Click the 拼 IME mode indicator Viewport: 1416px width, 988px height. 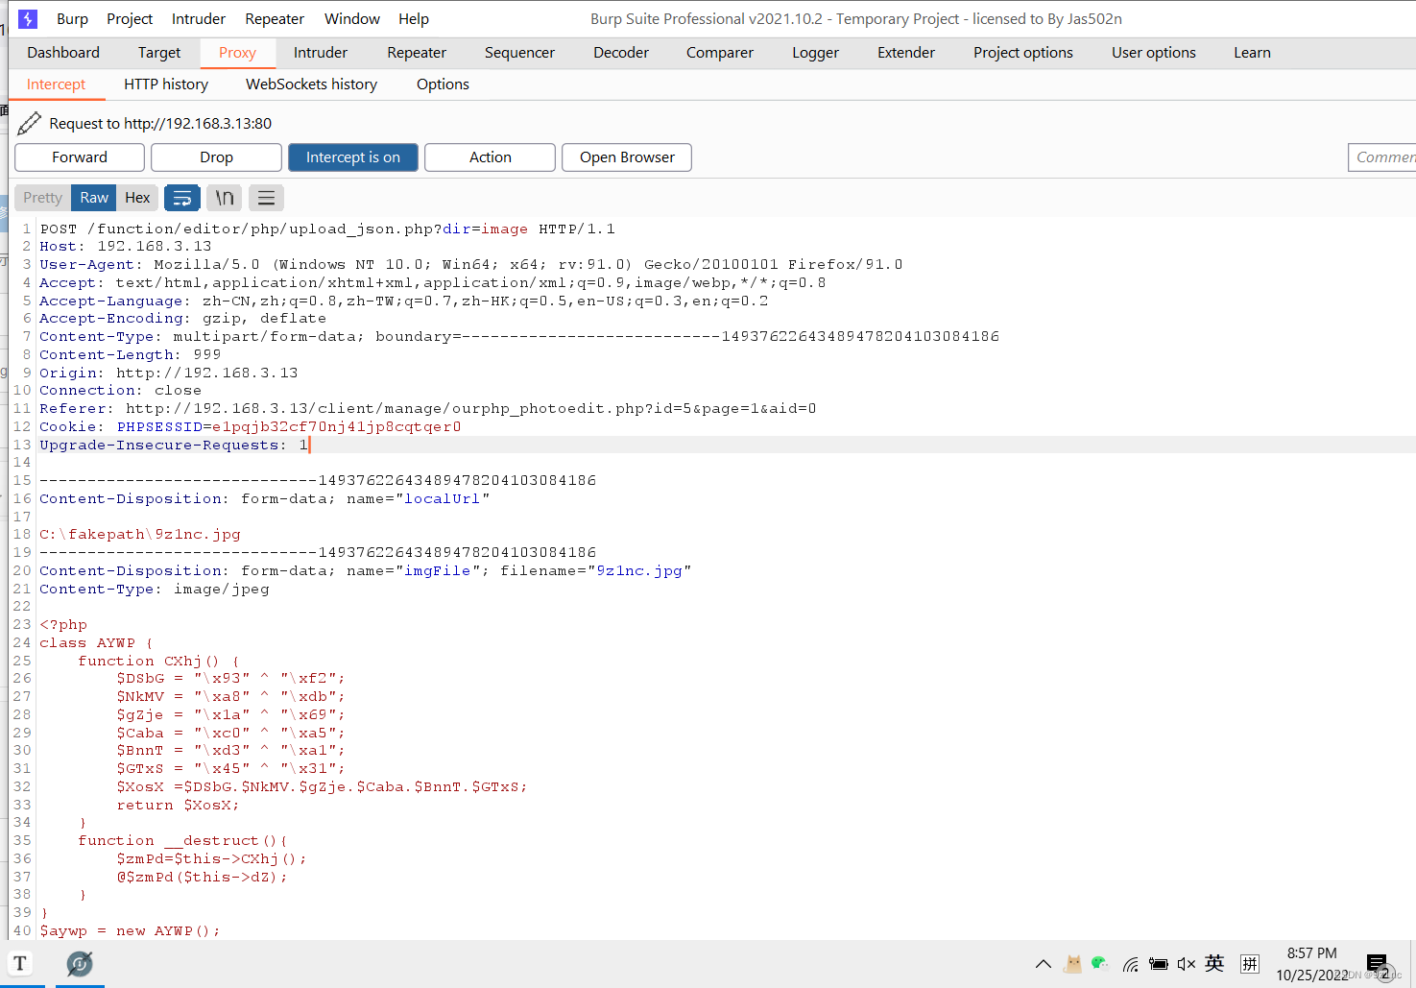pos(1250,964)
